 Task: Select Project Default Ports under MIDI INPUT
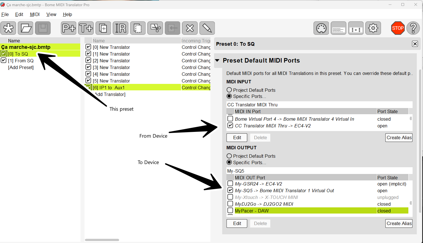[229, 90]
